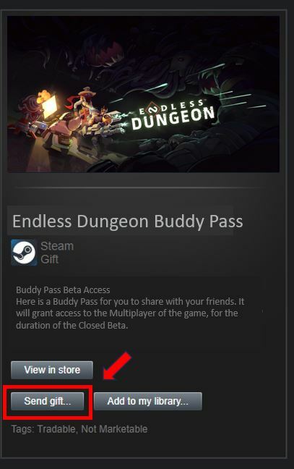Image resolution: width=294 pixels, height=469 pixels.
Task: Click the Buddy Pass Beta Access heading
Action: pos(63,290)
